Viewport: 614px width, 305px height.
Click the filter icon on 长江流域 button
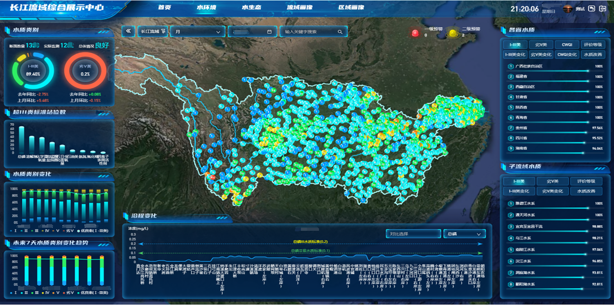(x=163, y=32)
